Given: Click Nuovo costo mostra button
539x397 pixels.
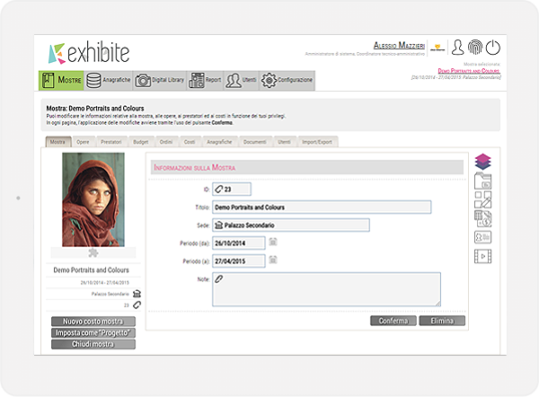Looking at the screenshot, I should (x=93, y=322).
